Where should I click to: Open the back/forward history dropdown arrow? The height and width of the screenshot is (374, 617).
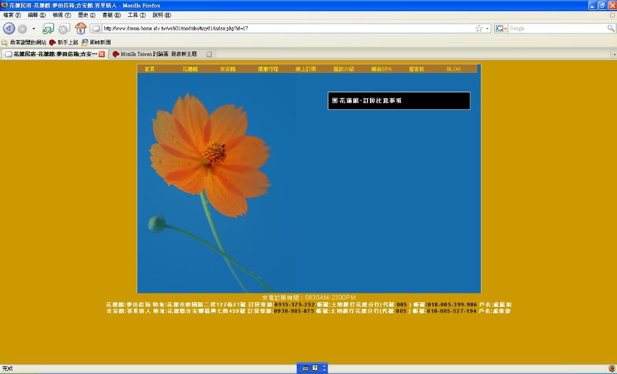pos(33,29)
